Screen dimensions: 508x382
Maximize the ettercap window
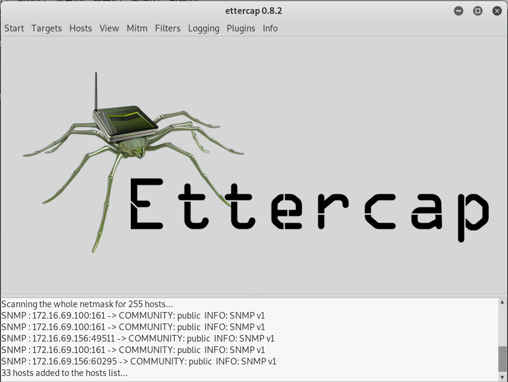477,11
